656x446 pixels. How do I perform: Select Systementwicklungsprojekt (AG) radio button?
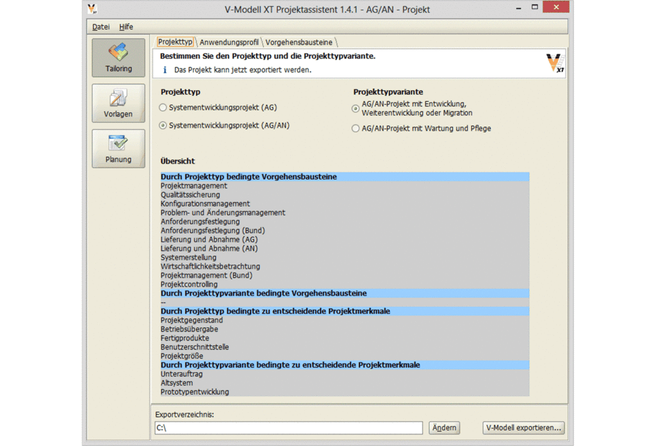click(163, 108)
